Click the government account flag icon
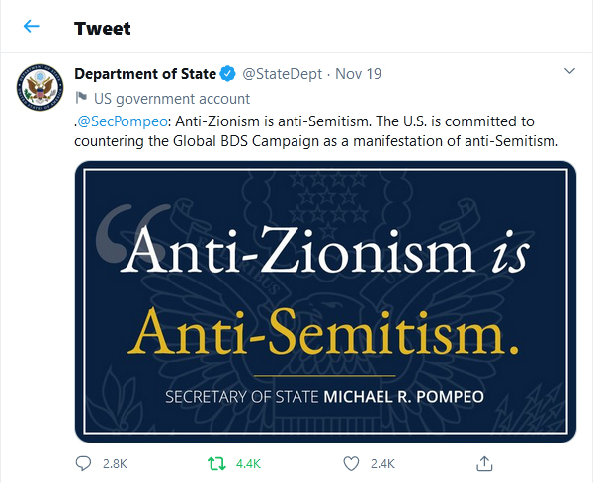Viewport: 593px width, 483px height. pyautogui.click(x=82, y=99)
